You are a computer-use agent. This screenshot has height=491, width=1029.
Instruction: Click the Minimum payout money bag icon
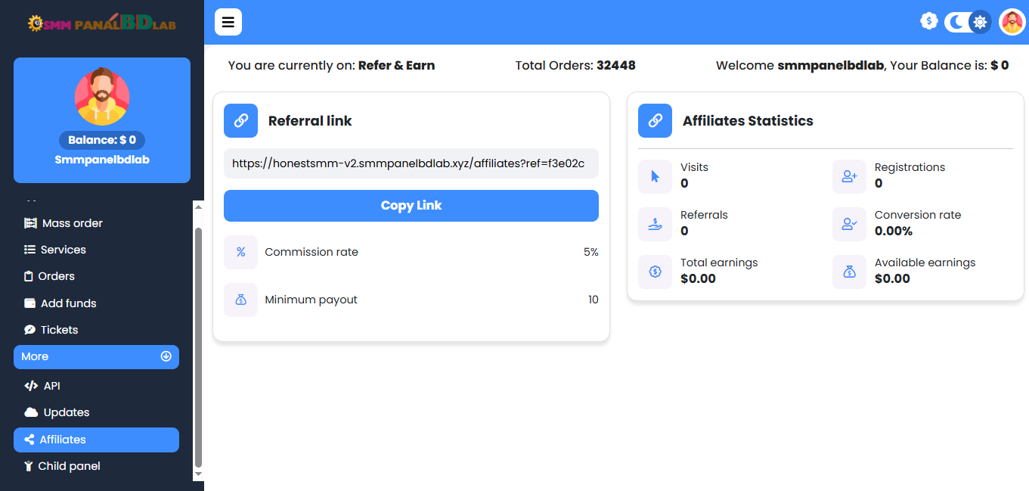[x=240, y=300]
